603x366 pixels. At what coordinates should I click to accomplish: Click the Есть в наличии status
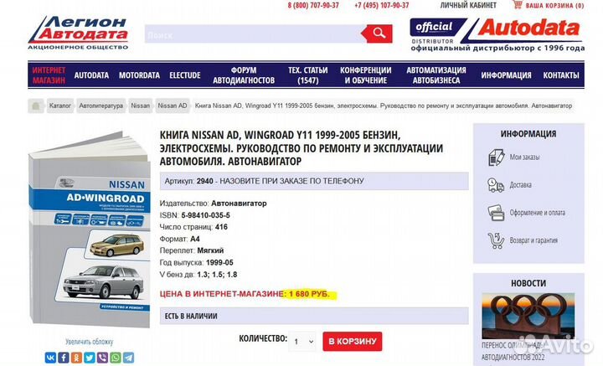pos(191,316)
